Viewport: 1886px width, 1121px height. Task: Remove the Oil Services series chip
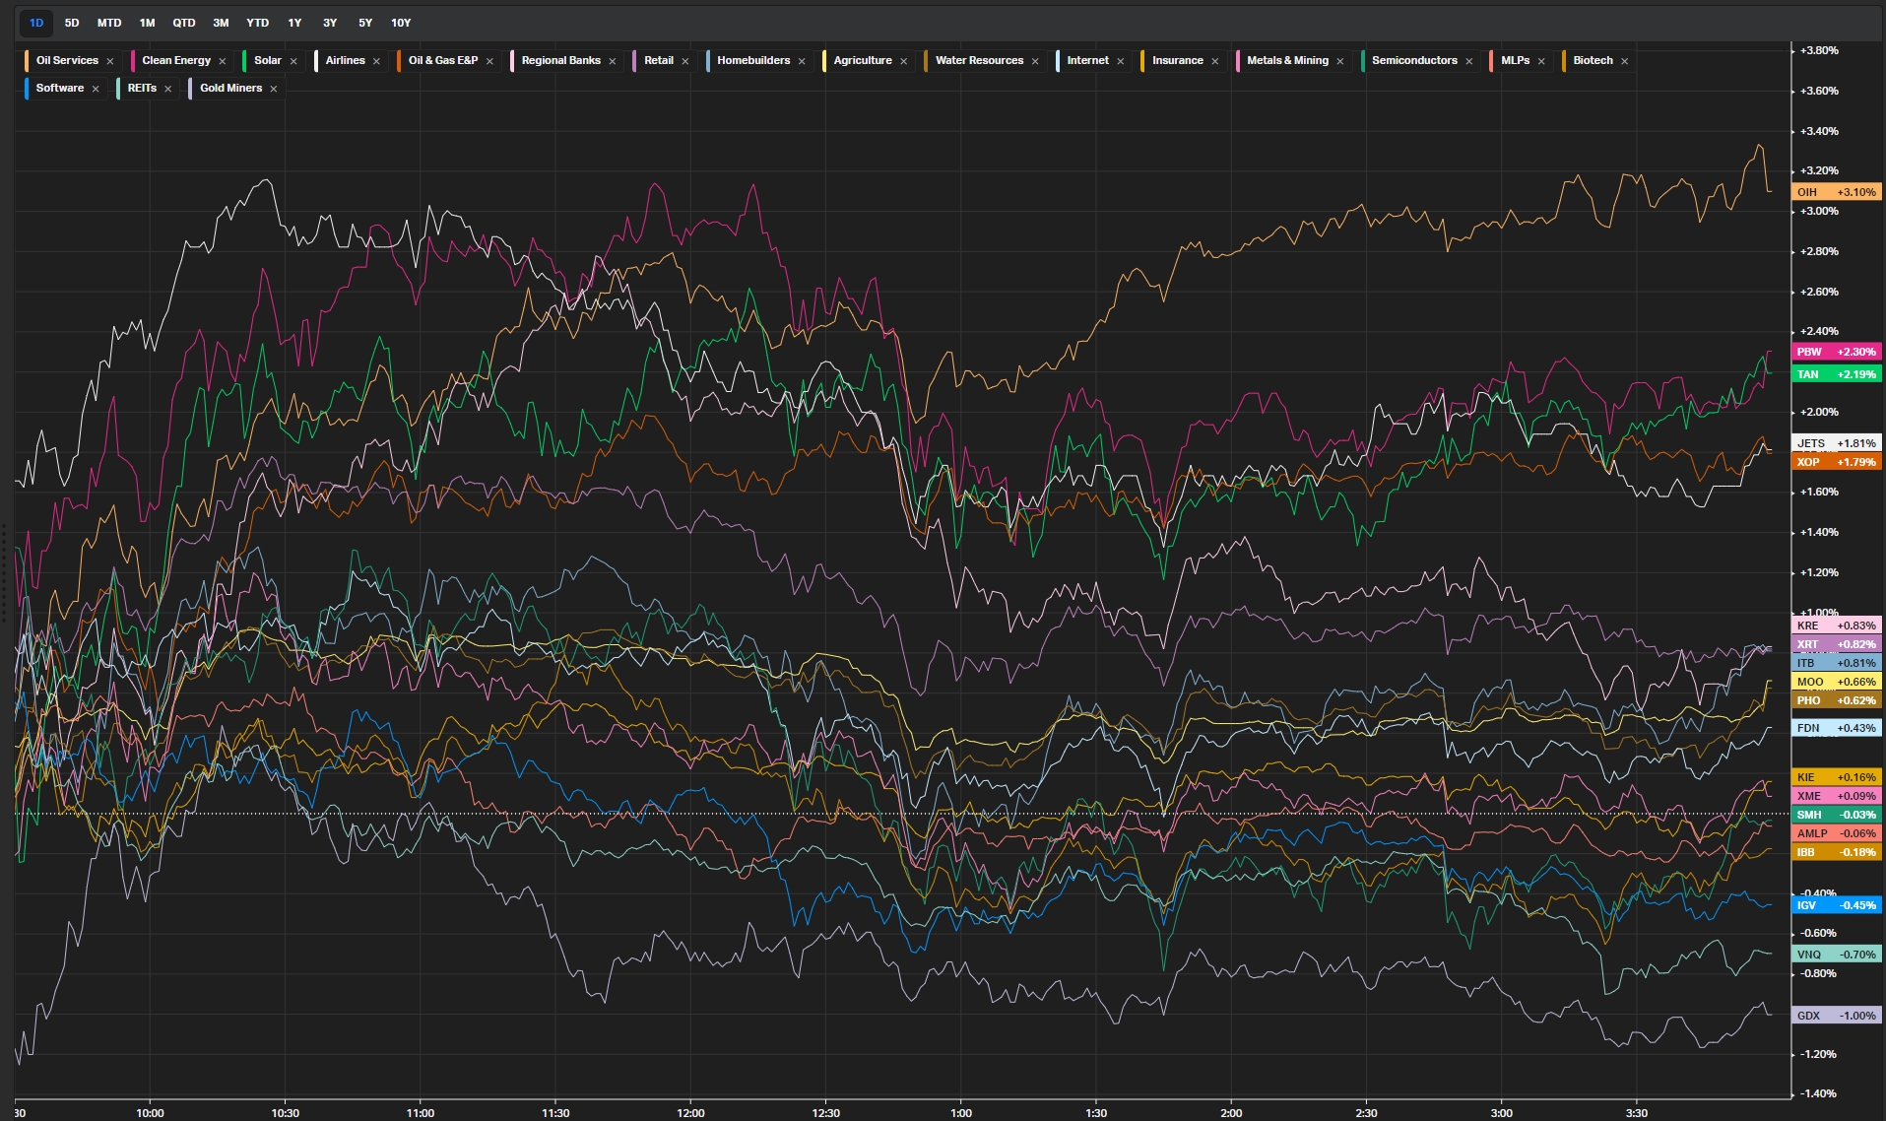pyautogui.click(x=110, y=61)
